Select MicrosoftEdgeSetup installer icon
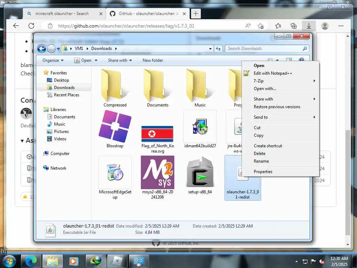The image size is (357, 268). [x=115, y=172]
